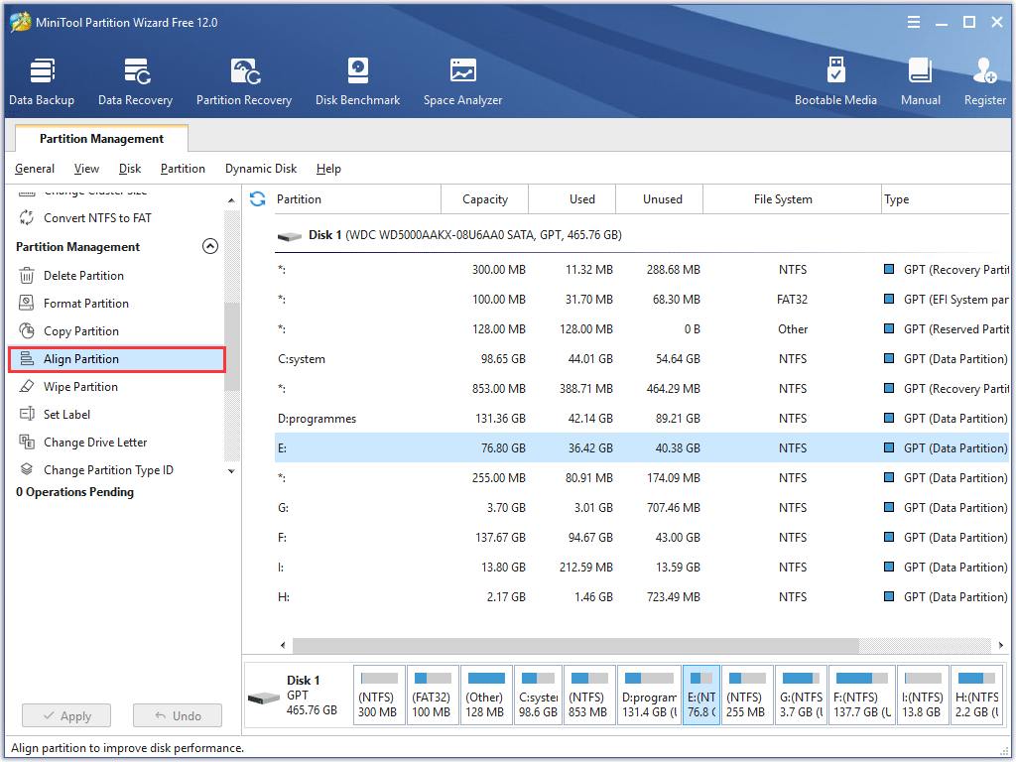Open the Help menu
Viewport: 1016px width, 762px height.
coord(328,169)
